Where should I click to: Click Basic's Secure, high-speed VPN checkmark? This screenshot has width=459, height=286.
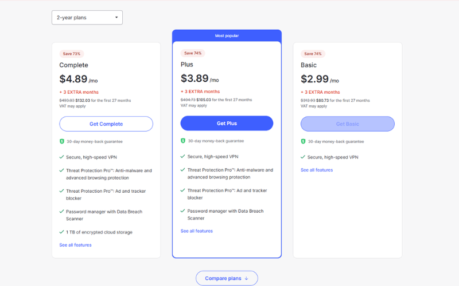(303, 157)
